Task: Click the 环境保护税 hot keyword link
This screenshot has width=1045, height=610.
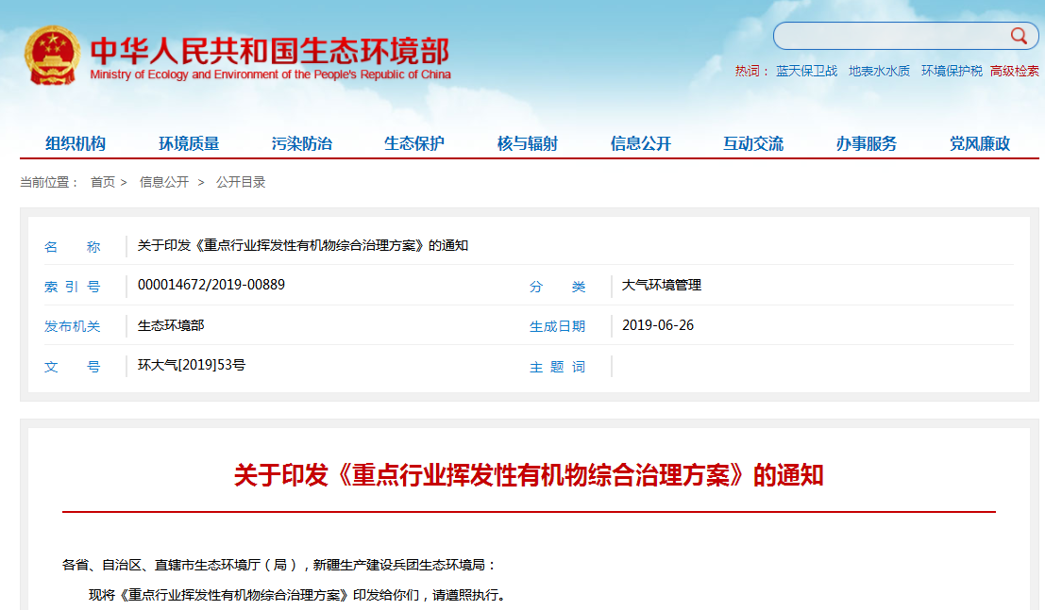Action: pyautogui.click(x=952, y=72)
